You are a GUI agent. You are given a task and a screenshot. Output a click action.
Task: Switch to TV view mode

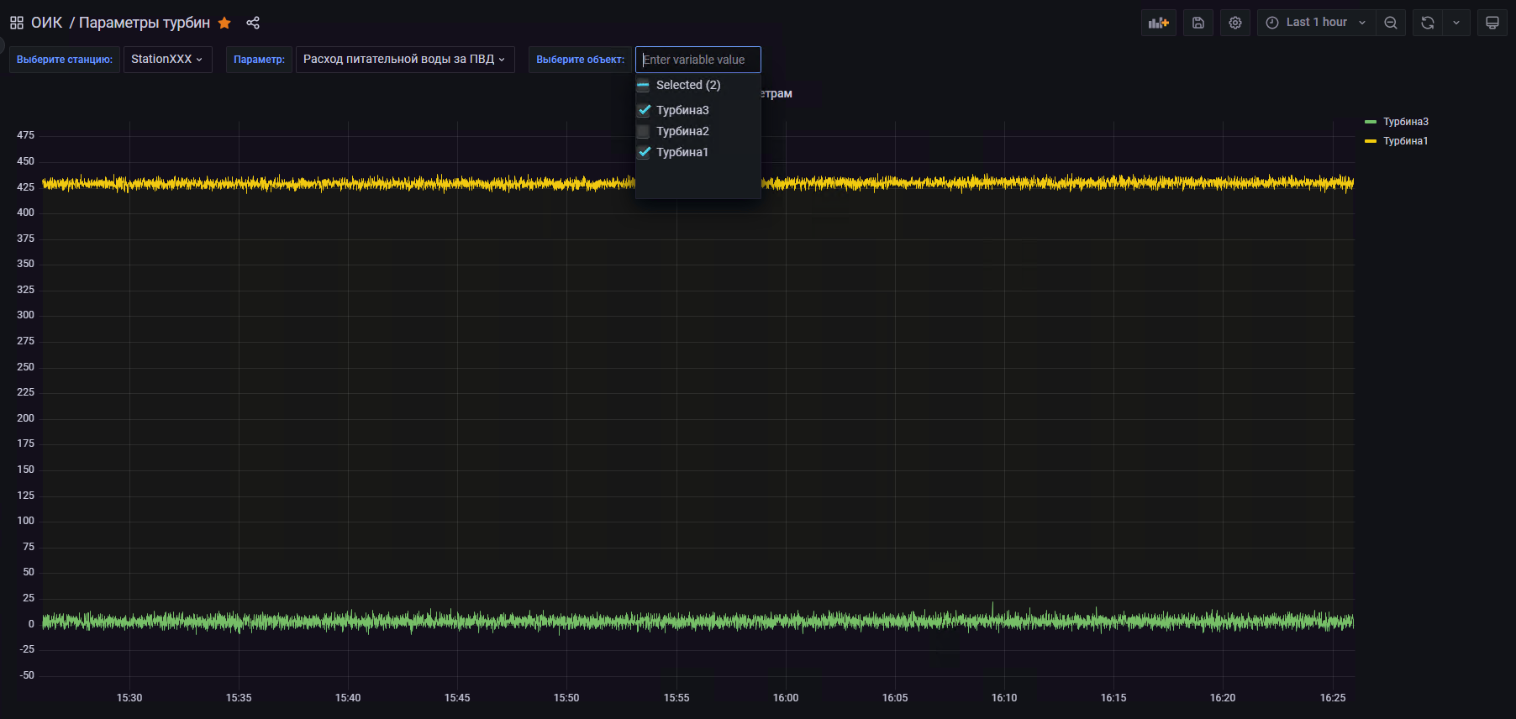1492,23
